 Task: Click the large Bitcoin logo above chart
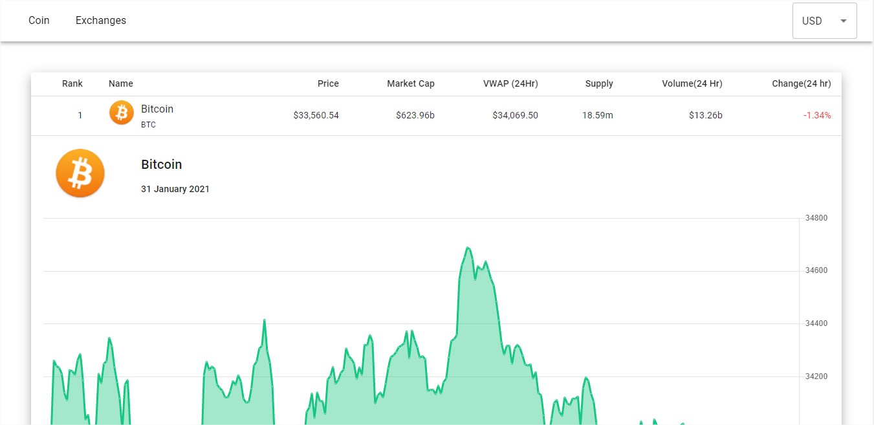[x=80, y=173]
